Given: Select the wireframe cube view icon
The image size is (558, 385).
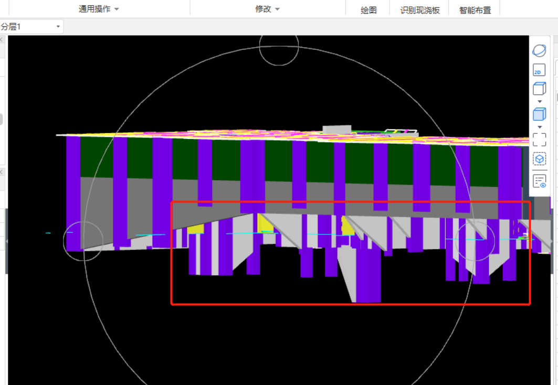Looking at the screenshot, I should (539, 89).
